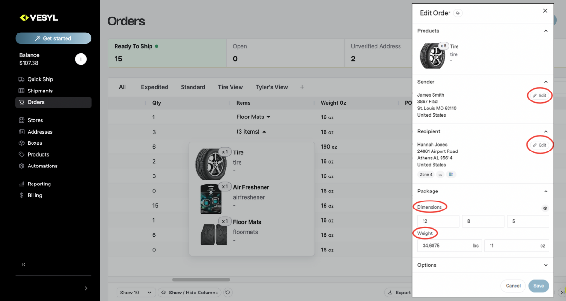This screenshot has width=566, height=301.
Task: Collapse the Recipient section
Action: tap(546, 131)
